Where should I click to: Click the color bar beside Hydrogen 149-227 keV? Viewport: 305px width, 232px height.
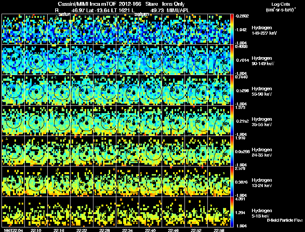click(x=232, y=29)
